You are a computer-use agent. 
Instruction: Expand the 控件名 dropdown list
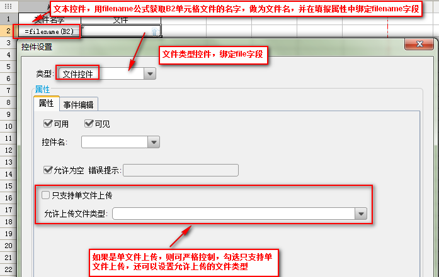(154, 142)
